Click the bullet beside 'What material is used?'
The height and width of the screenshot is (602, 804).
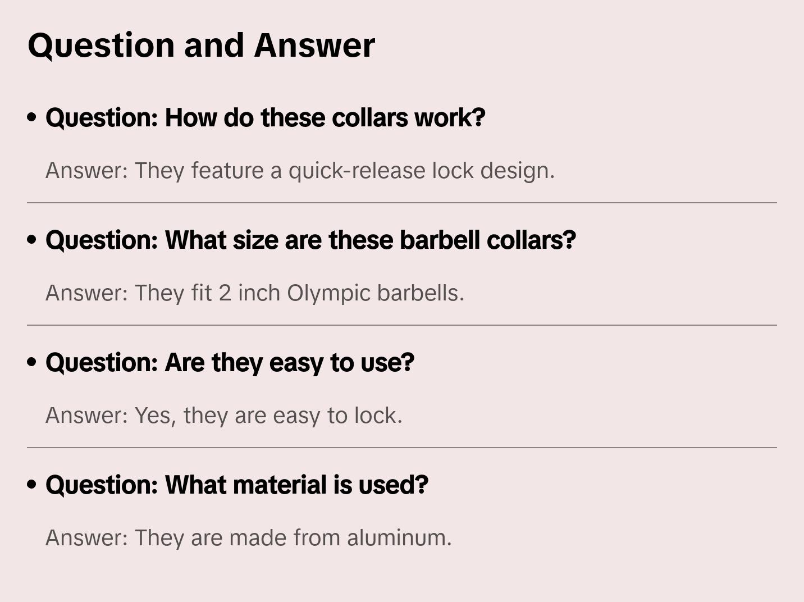(x=32, y=485)
